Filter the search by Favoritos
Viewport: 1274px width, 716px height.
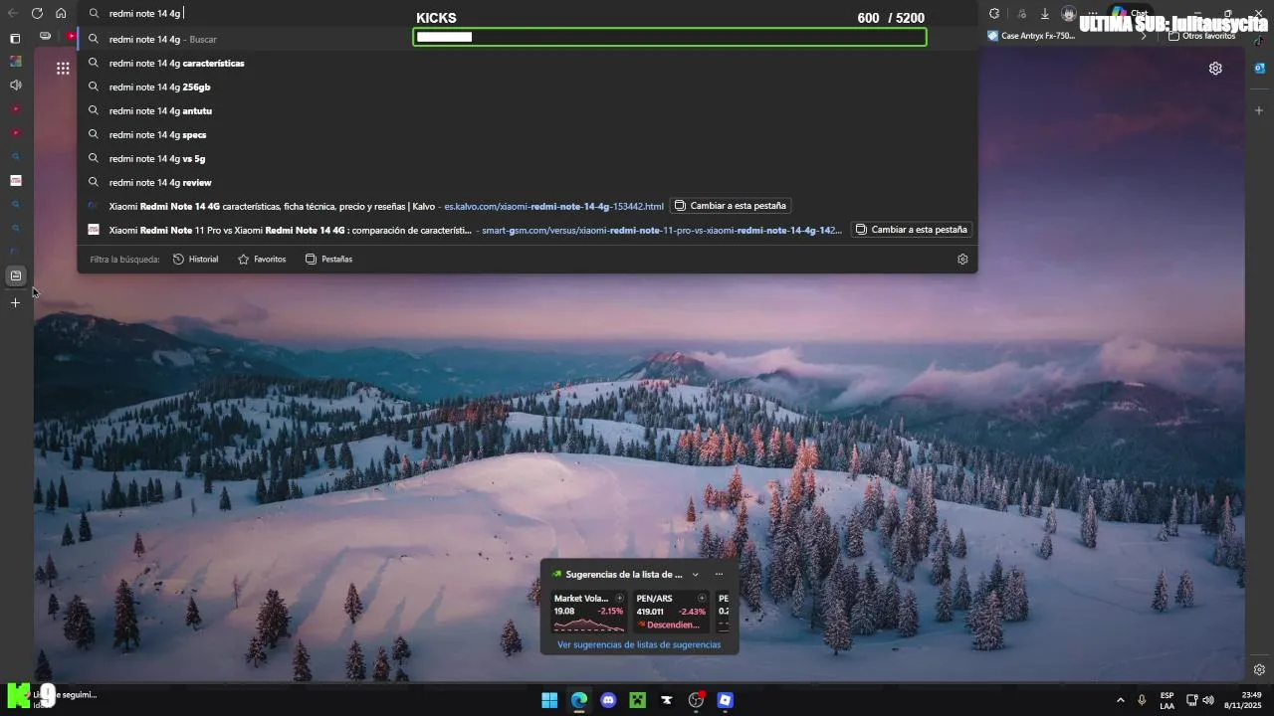click(x=262, y=259)
